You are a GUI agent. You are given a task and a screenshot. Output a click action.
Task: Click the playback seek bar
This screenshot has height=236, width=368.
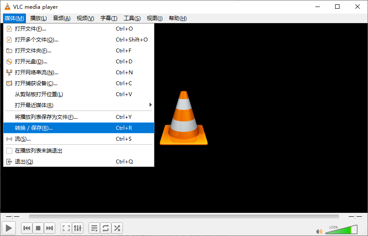pyautogui.click(x=184, y=217)
